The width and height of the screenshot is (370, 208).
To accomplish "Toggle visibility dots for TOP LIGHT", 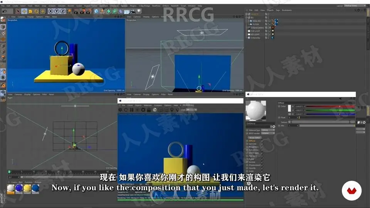I will 268,31.
